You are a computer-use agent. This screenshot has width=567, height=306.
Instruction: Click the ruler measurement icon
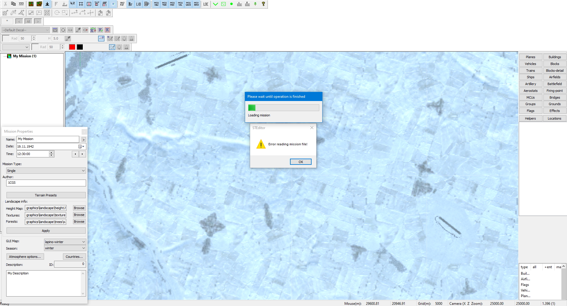(21, 4)
